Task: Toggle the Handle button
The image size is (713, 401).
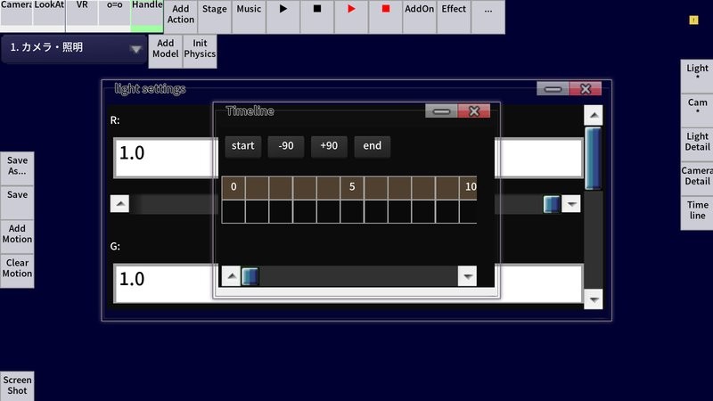Action: [x=147, y=15]
